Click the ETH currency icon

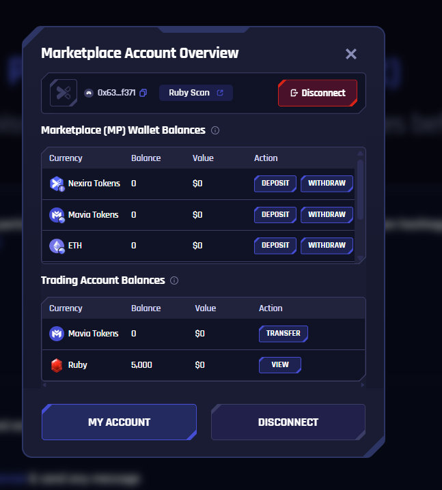(57, 246)
